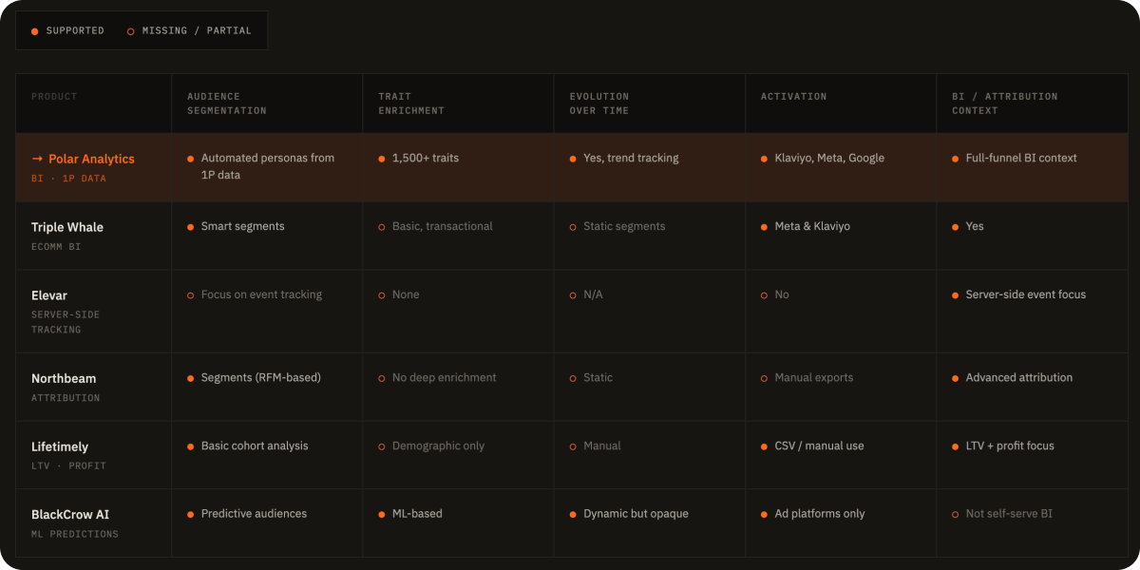Click the Product column header
Image resolution: width=1140 pixels, height=570 pixels.
click(54, 96)
